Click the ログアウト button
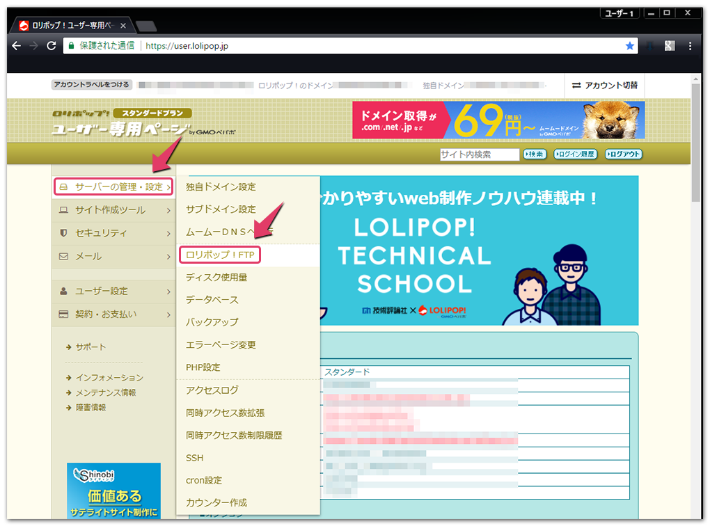 [622, 154]
